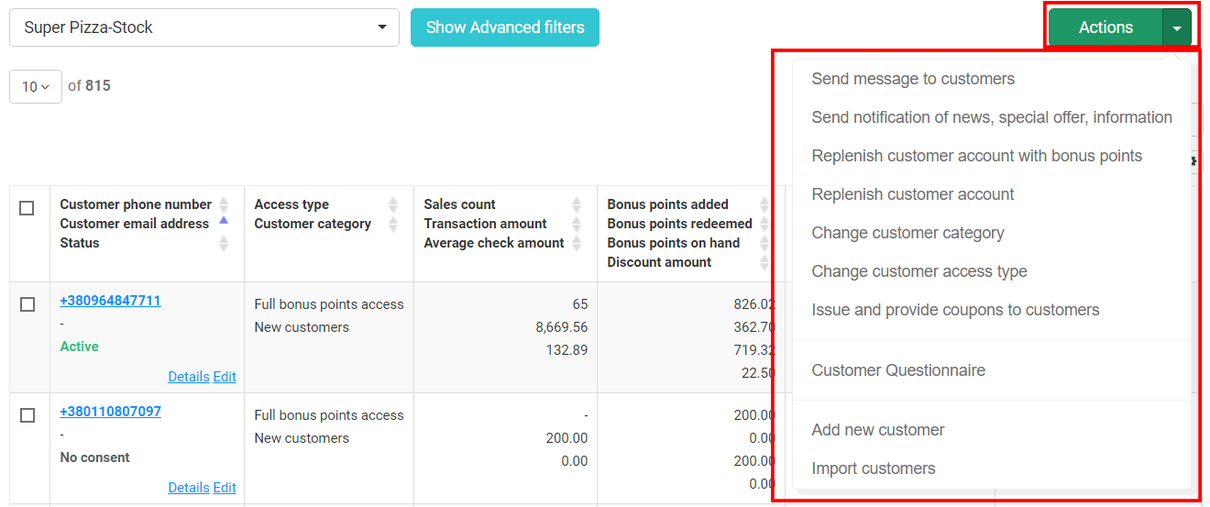Click Show Advanced filters button

(504, 28)
